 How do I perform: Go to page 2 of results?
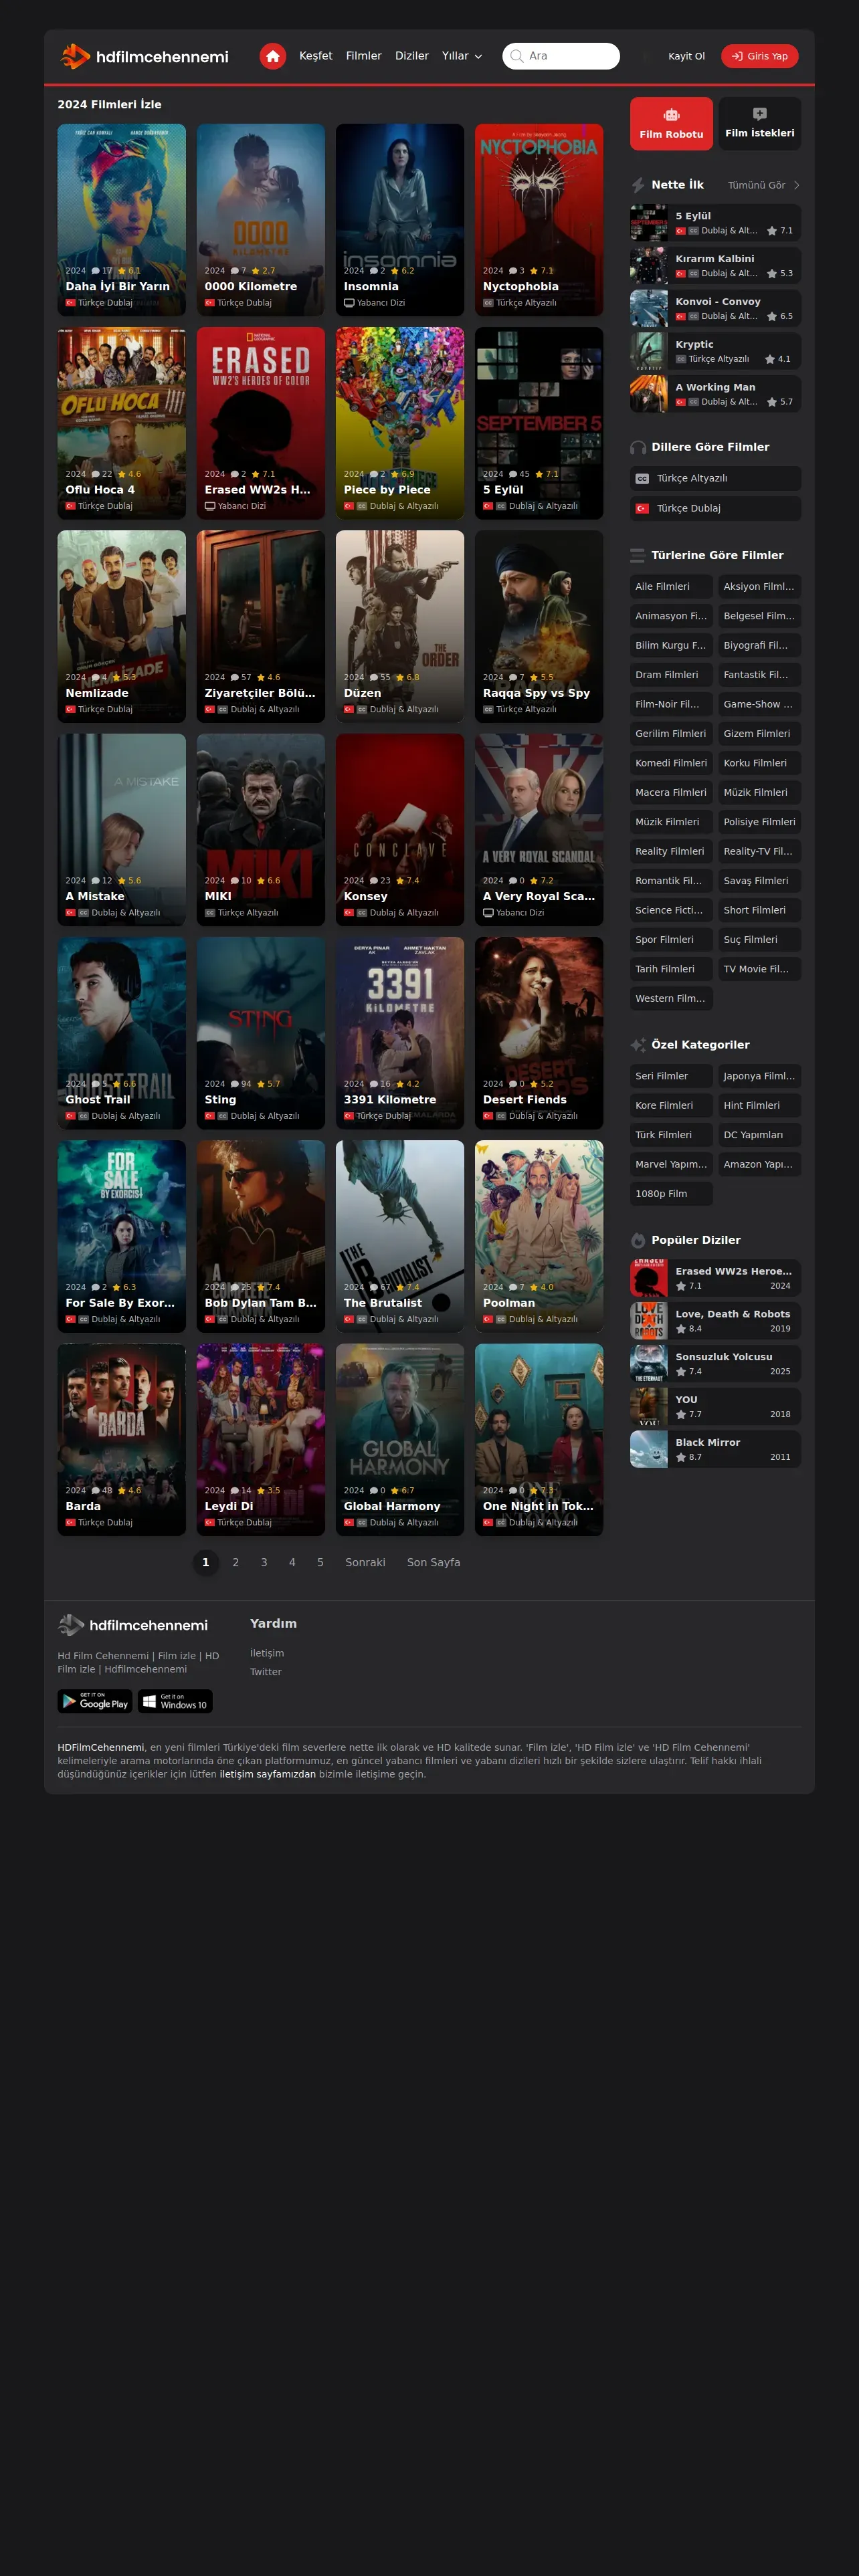(236, 1562)
